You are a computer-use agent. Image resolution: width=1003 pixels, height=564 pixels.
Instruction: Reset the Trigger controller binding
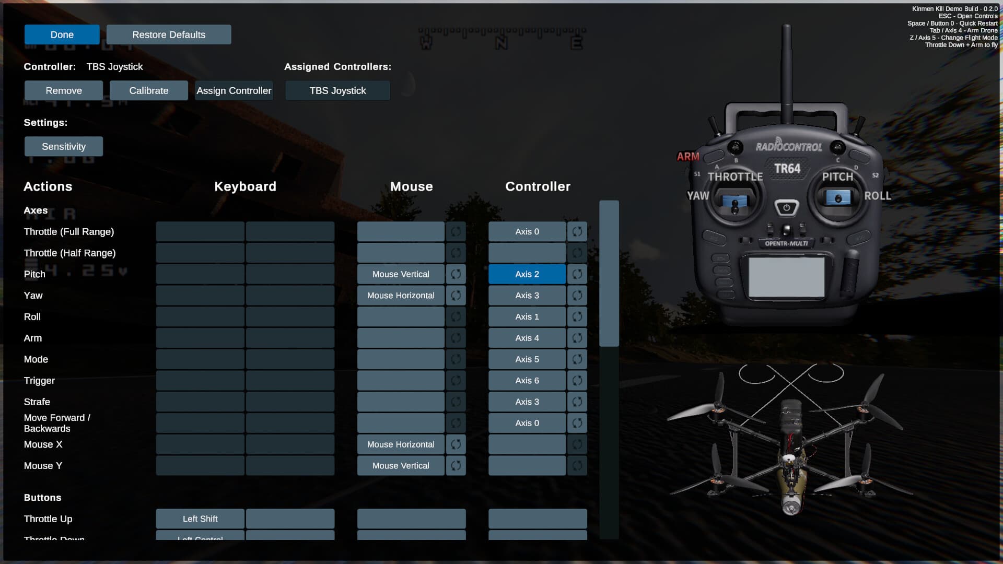(577, 380)
